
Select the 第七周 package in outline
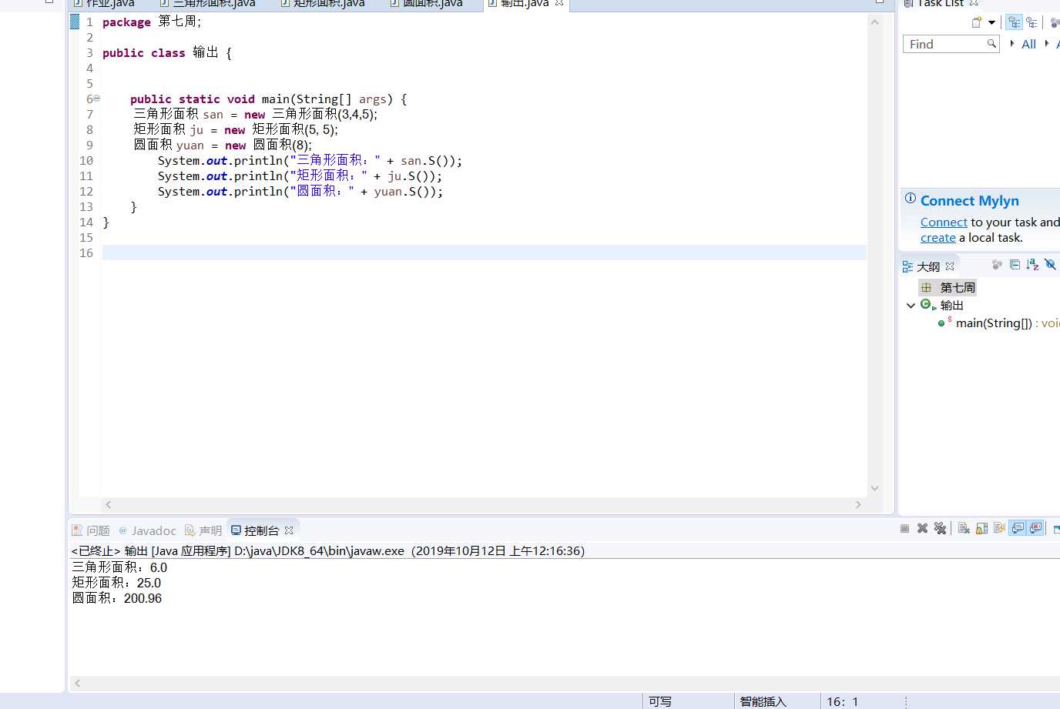[x=948, y=287]
